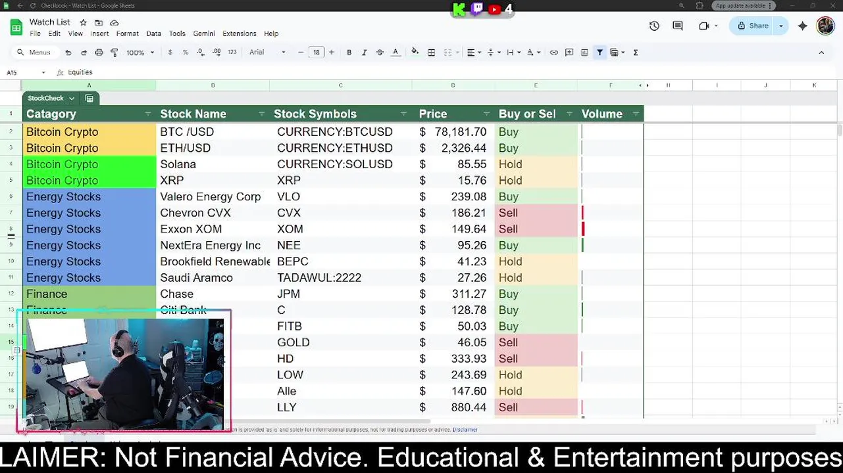
Task: Open the Borders tool
Action: pos(431,53)
